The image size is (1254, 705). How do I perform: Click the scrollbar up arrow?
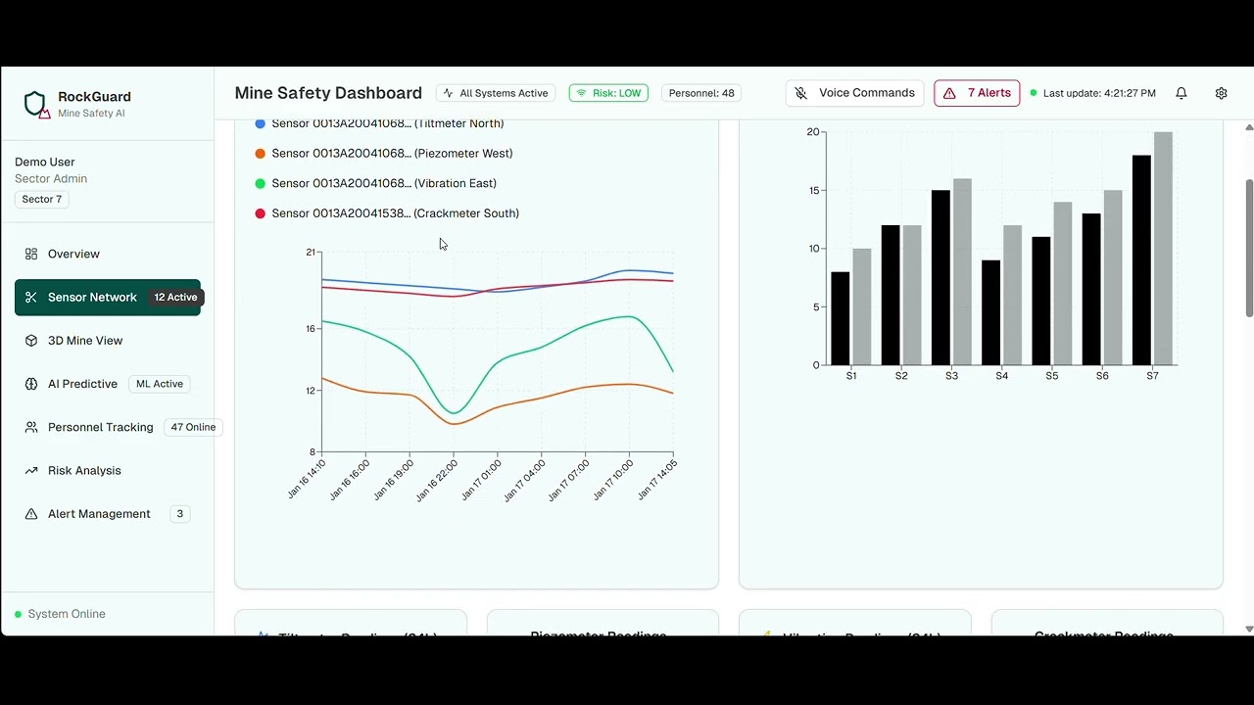(1249, 127)
